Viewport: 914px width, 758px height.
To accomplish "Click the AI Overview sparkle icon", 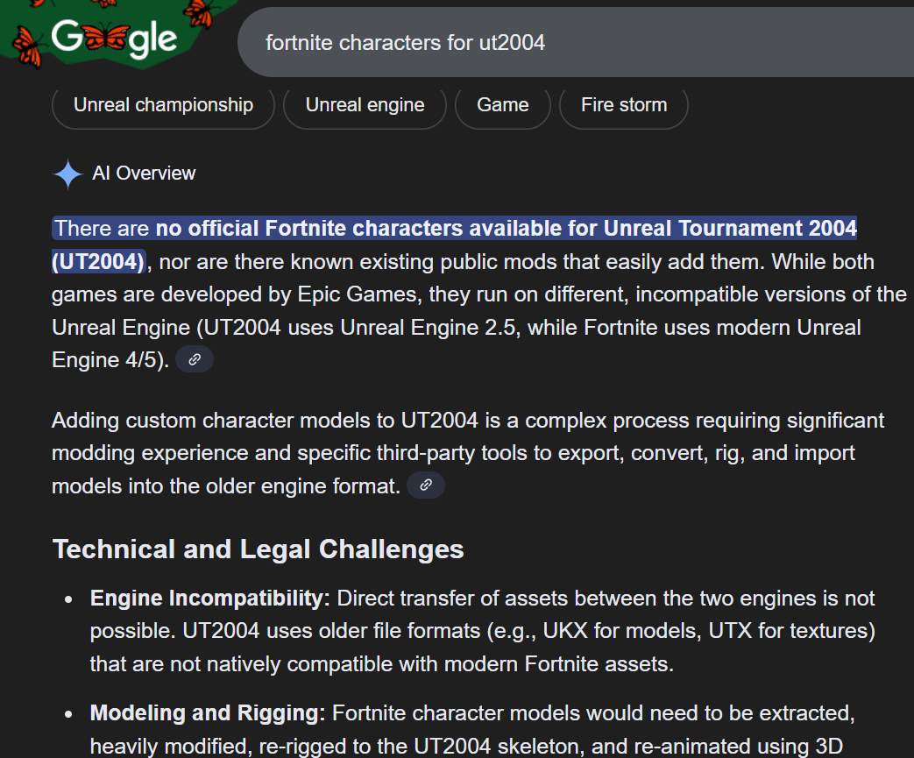I will pyautogui.click(x=67, y=174).
